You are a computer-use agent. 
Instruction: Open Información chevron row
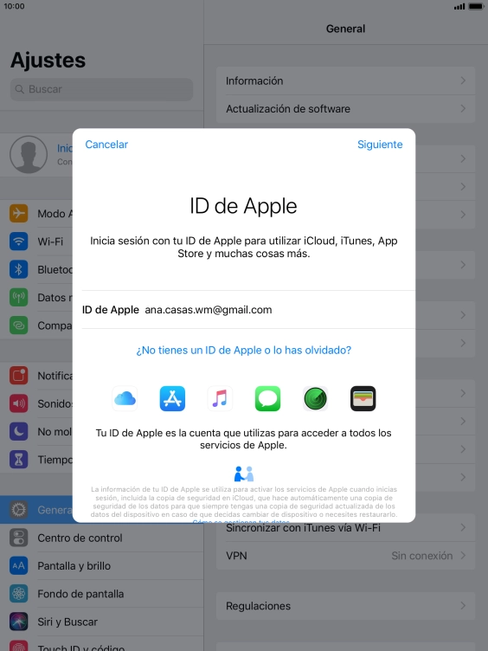[346, 81]
